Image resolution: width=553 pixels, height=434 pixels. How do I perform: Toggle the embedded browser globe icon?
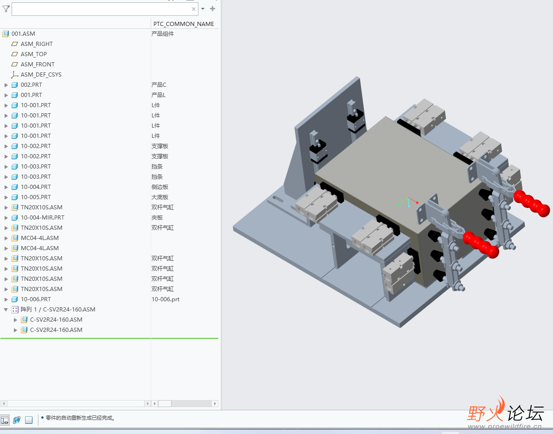tap(17, 420)
